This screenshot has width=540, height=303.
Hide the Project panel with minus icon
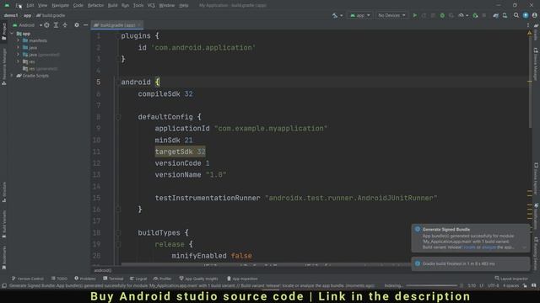pos(86,25)
